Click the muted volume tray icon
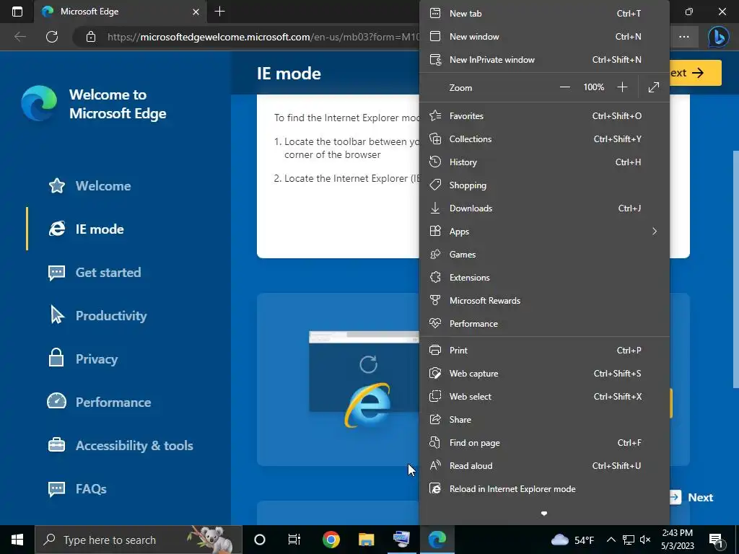The width and height of the screenshot is (739, 554). point(645,540)
